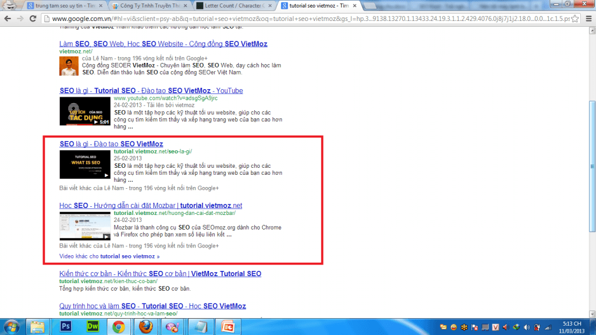
Task: Click the scrollbar up arrow
Action: 592,31
